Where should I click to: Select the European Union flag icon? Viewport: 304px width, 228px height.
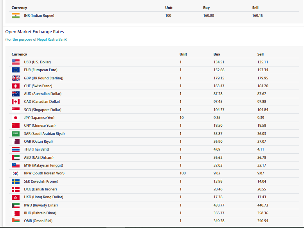point(16,70)
